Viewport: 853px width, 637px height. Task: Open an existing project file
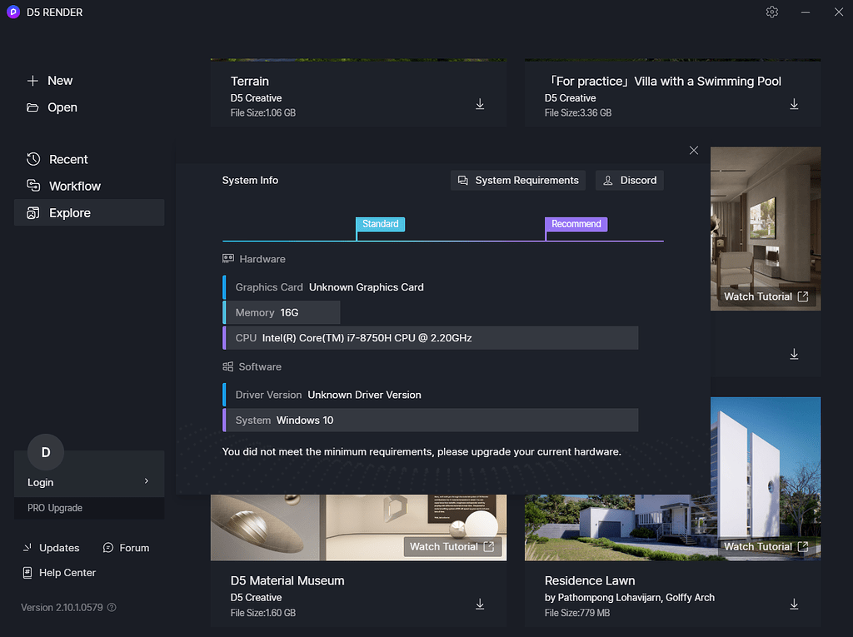click(x=52, y=107)
